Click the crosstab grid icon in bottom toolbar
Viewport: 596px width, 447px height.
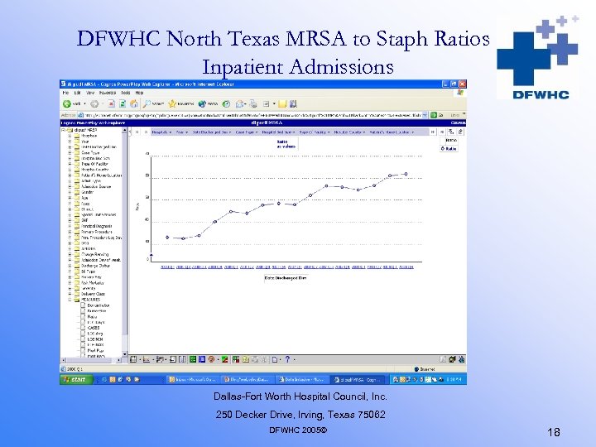click(133, 359)
